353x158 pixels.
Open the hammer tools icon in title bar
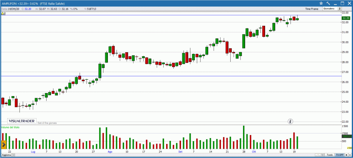pyautogui.click(x=328, y=3)
